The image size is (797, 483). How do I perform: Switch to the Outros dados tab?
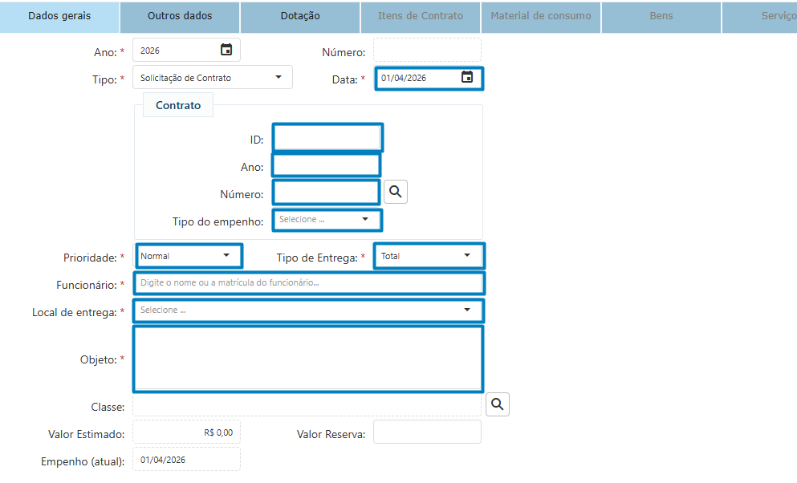(180, 16)
